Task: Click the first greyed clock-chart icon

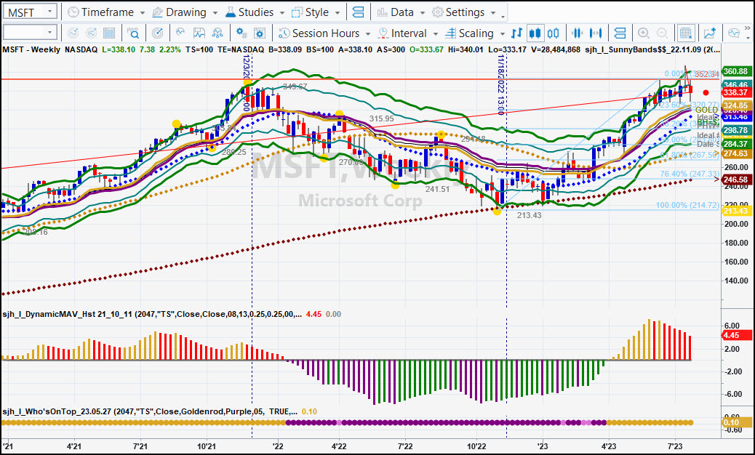Action: click(x=73, y=33)
